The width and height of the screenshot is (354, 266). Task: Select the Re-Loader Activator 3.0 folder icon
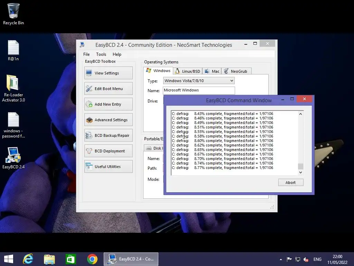tap(13, 88)
